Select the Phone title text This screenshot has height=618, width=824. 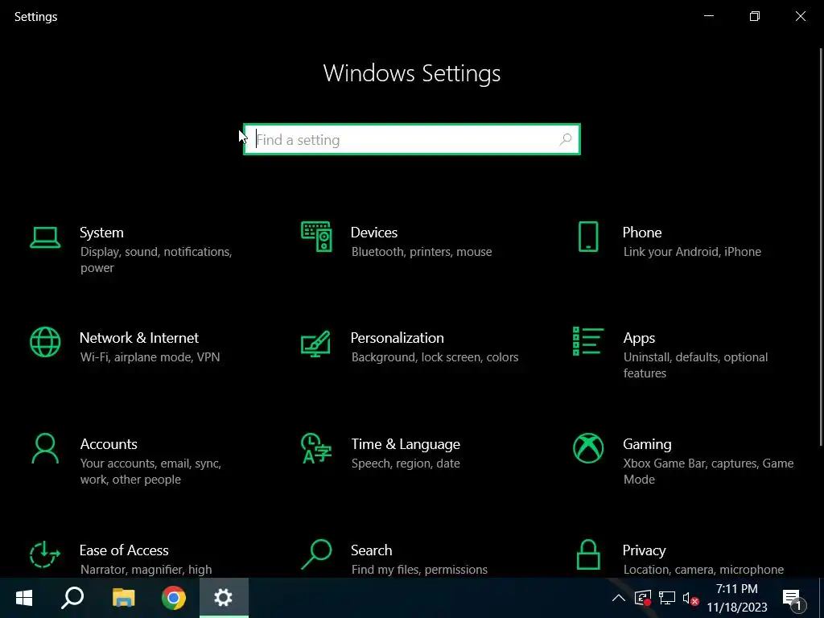coord(641,233)
